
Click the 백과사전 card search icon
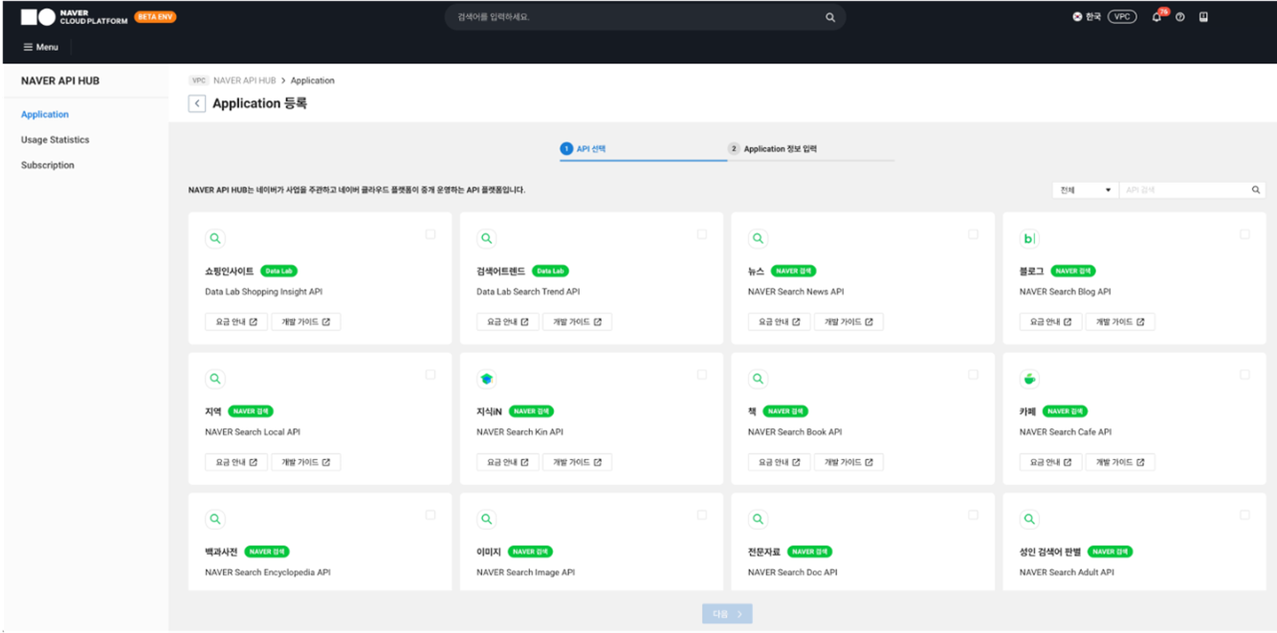pyautogui.click(x=215, y=519)
